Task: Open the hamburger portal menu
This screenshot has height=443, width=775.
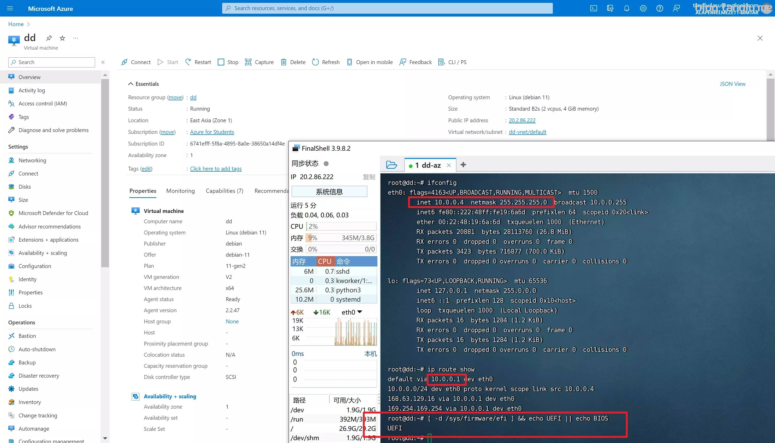Action: [10, 8]
